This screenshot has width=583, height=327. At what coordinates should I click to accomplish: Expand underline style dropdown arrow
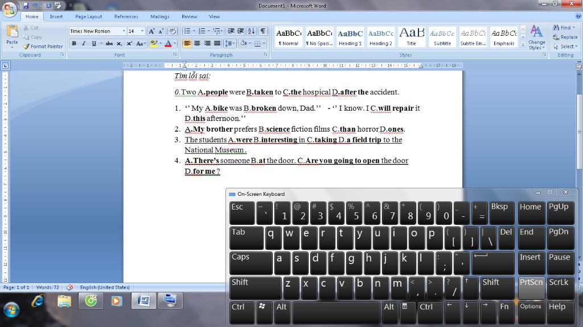(101, 43)
